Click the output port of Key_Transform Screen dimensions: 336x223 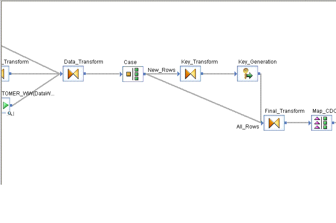coord(202,74)
